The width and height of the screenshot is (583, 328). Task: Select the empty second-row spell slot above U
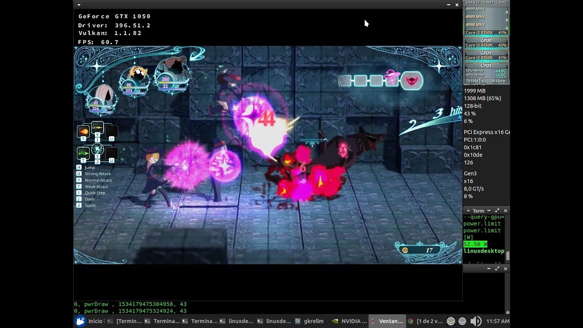point(112,153)
